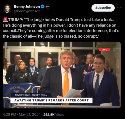125x119 pixels.
Task: Click the 292.8K Views count
Action: (53, 114)
